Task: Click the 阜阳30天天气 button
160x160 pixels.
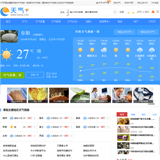Action: pyautogui.click(x=148, y=32)
